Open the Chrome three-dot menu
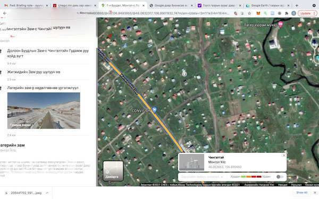The height and width of the screenshot is (199, 319). tap(315, 13)
